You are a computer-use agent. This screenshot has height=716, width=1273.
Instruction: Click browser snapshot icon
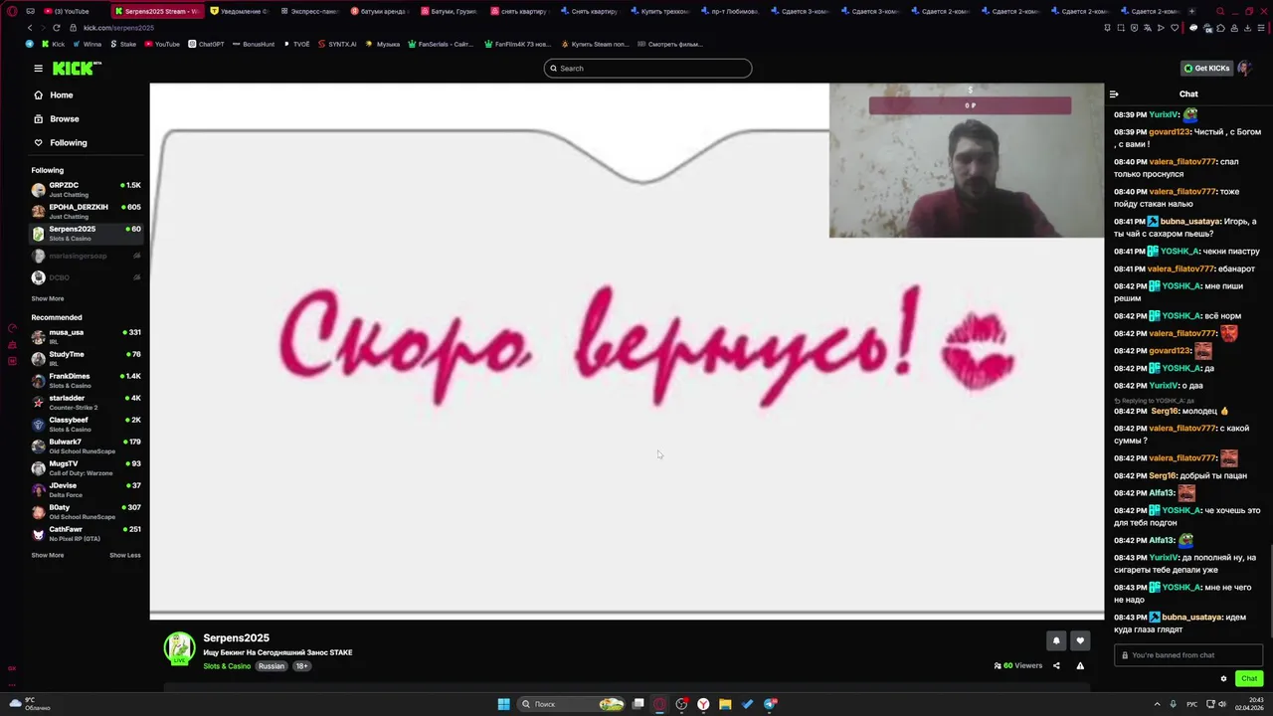click(1121, 28)
